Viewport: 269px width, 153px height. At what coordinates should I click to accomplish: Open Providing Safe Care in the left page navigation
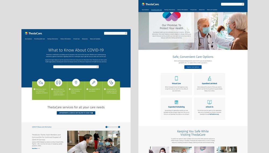pyautogui.click(x=40, y=39)
